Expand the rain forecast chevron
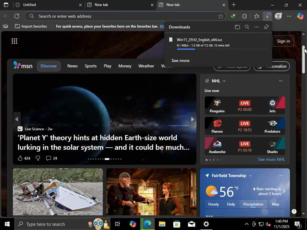The width and height of the screenshot is (307, 230). (x=284, y=191)
